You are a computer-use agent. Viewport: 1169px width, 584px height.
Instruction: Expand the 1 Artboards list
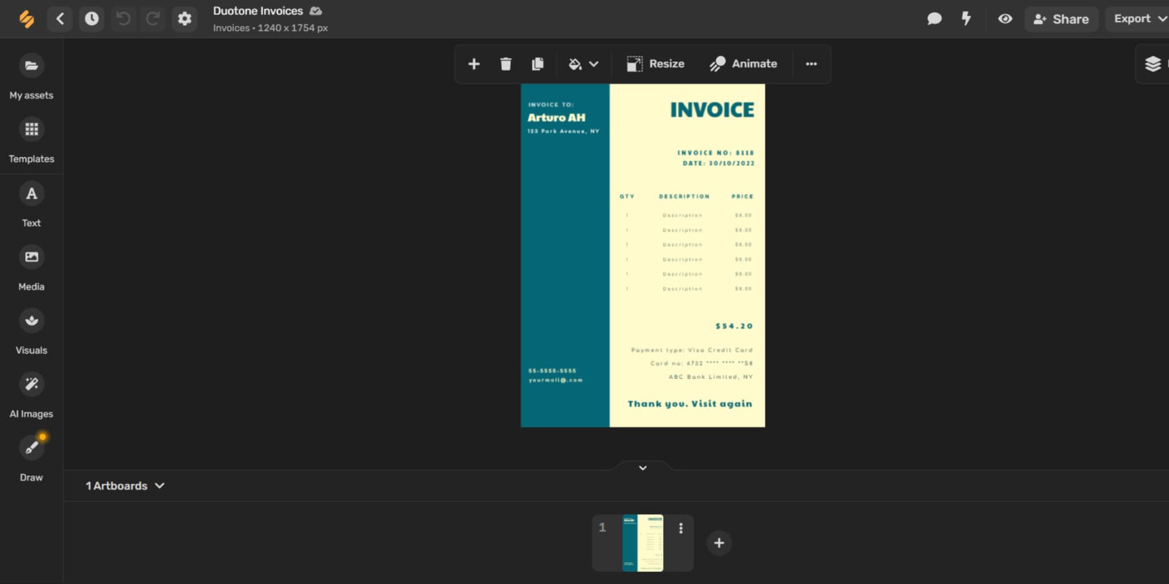(x=125, y=485)
